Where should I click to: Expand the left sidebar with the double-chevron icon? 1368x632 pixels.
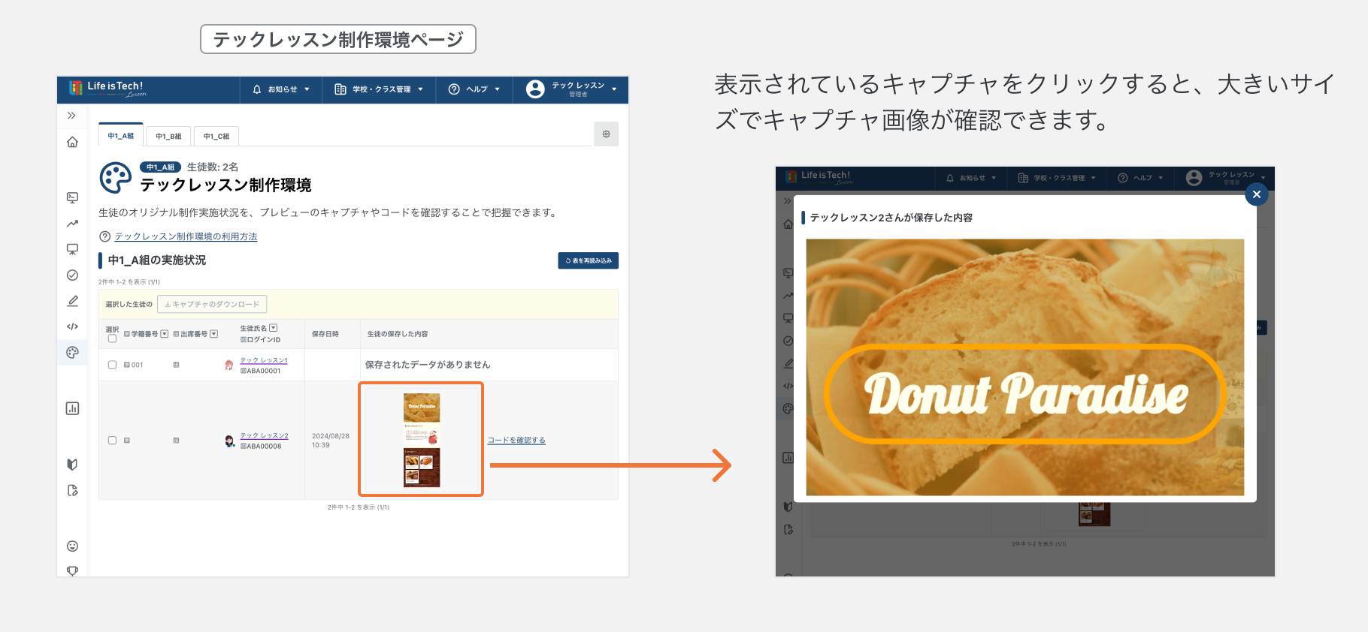coord(71,116)
